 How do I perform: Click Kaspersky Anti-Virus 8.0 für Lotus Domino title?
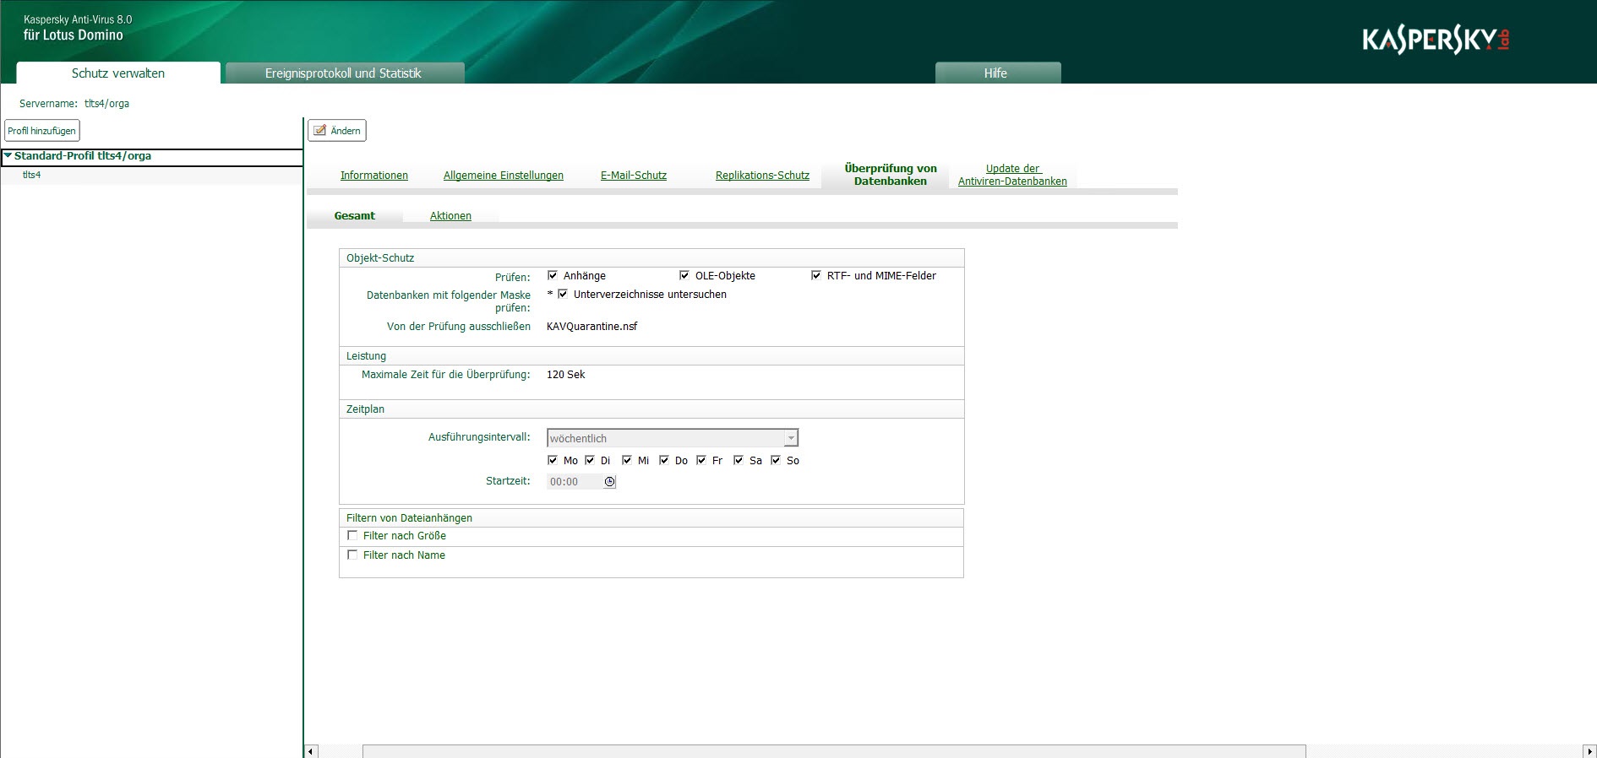pos(78,27)
